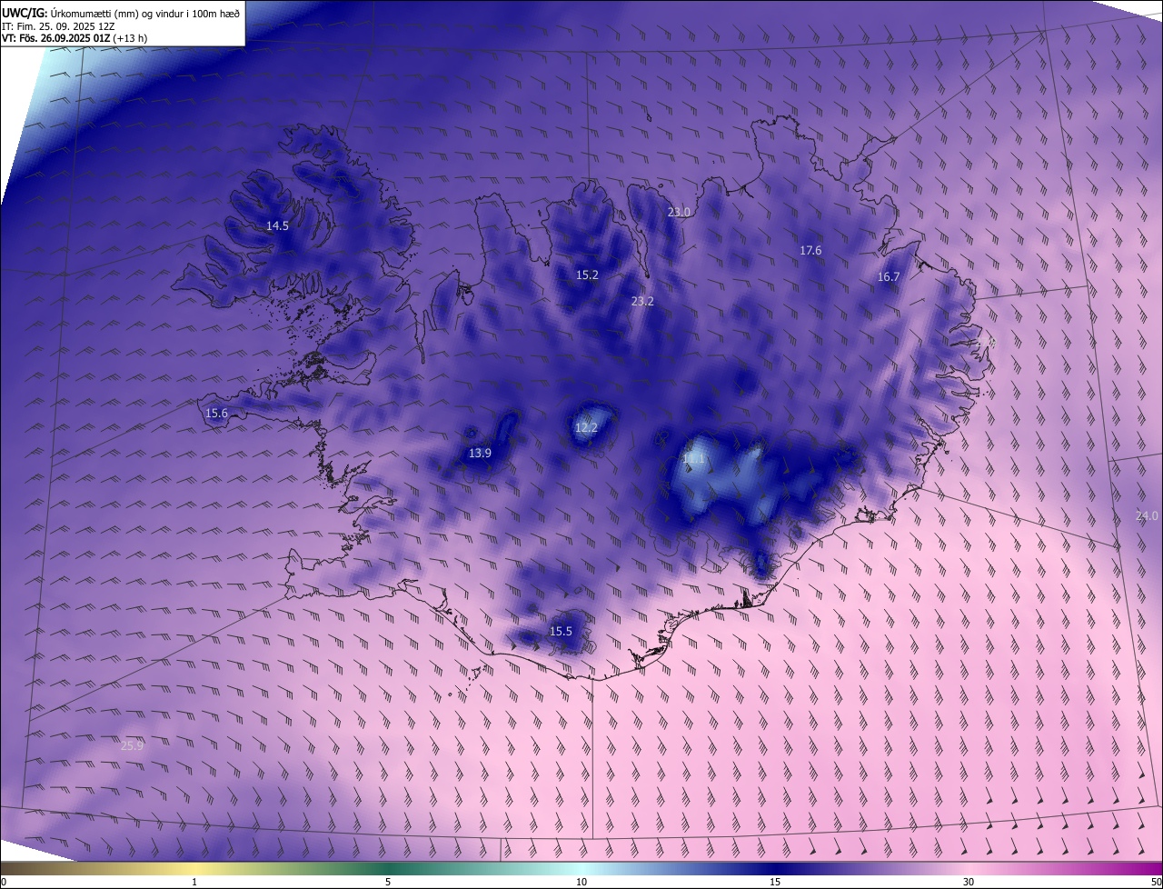Click the 11.1 value on the glacier

(694, 460)
